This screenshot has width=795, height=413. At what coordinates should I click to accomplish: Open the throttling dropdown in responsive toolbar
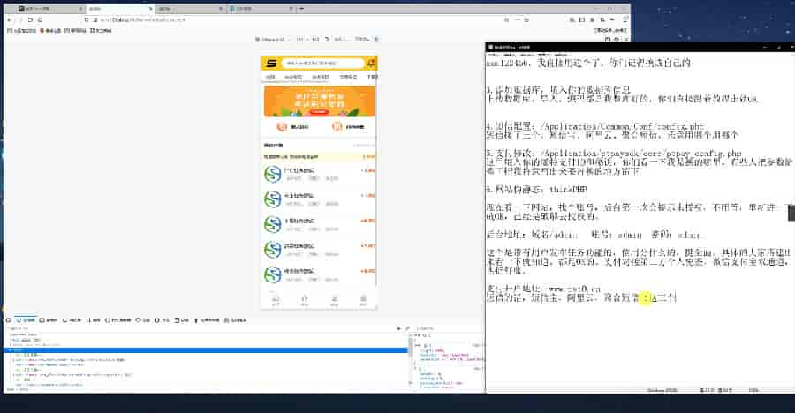362,40
